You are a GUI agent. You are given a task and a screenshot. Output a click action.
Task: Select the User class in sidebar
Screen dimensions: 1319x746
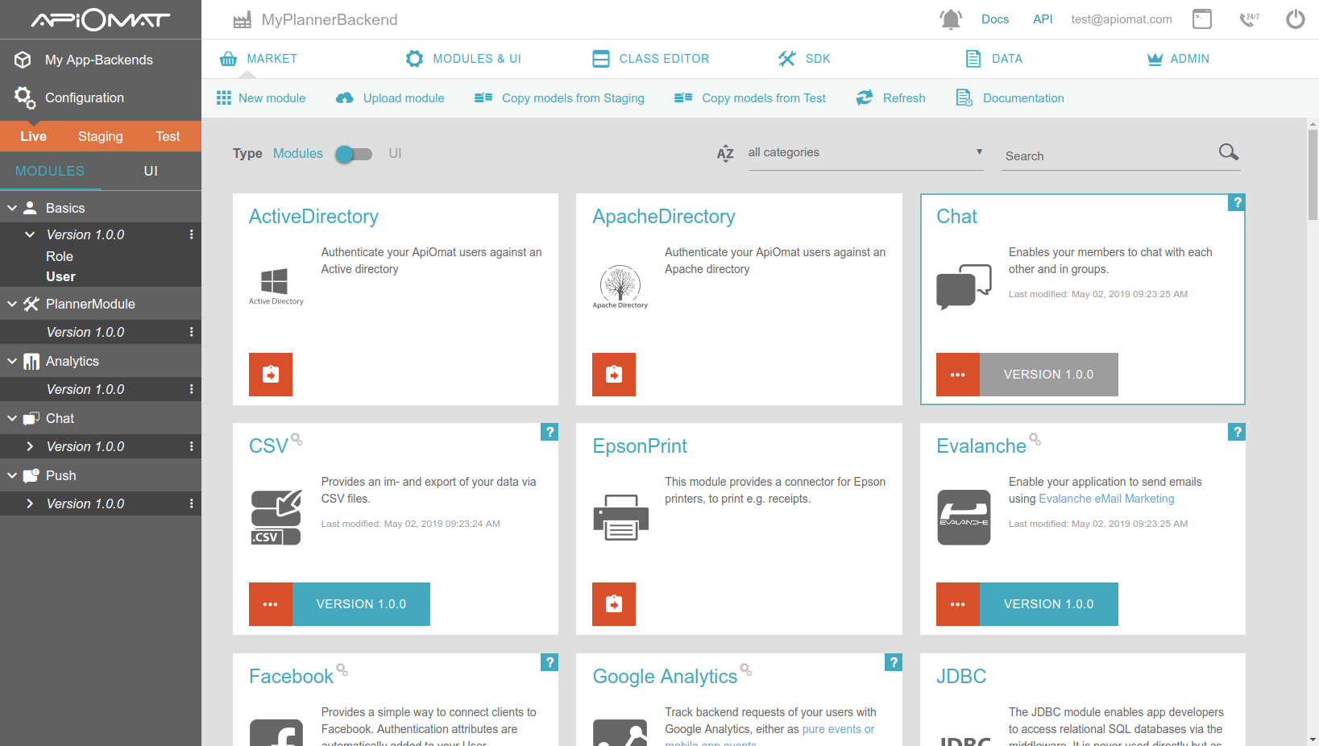tap(60, 276)
